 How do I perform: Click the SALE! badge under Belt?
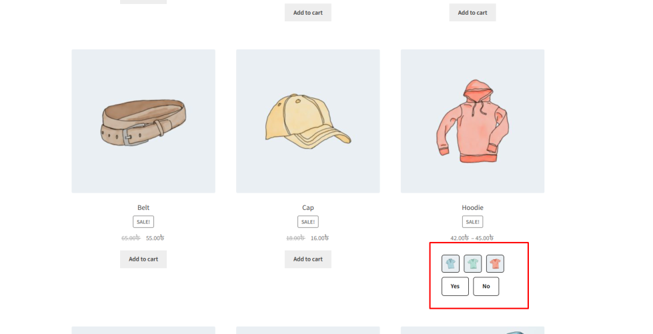pos(143,222)
